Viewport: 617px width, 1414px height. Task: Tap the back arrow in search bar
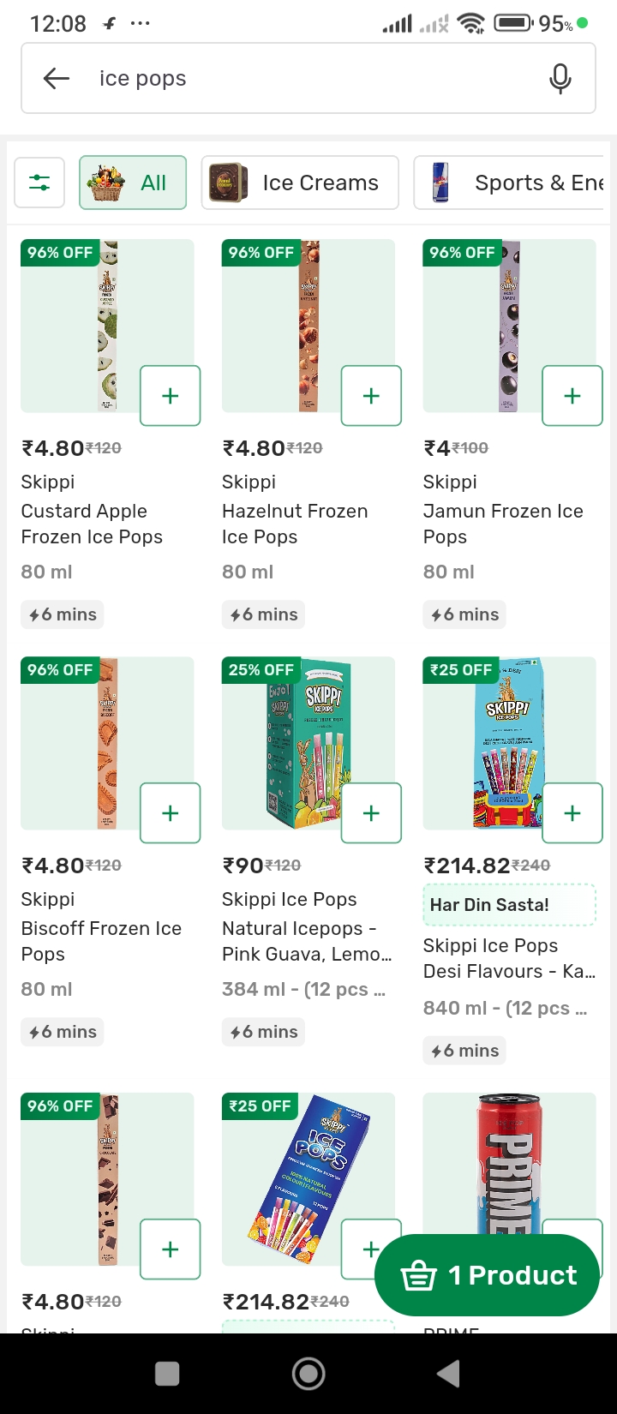pyautogui.click(x=57, y=79)
